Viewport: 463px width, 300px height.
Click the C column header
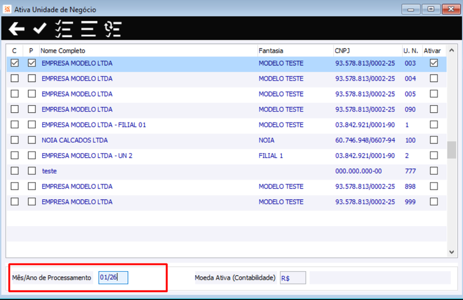point(14,51)
